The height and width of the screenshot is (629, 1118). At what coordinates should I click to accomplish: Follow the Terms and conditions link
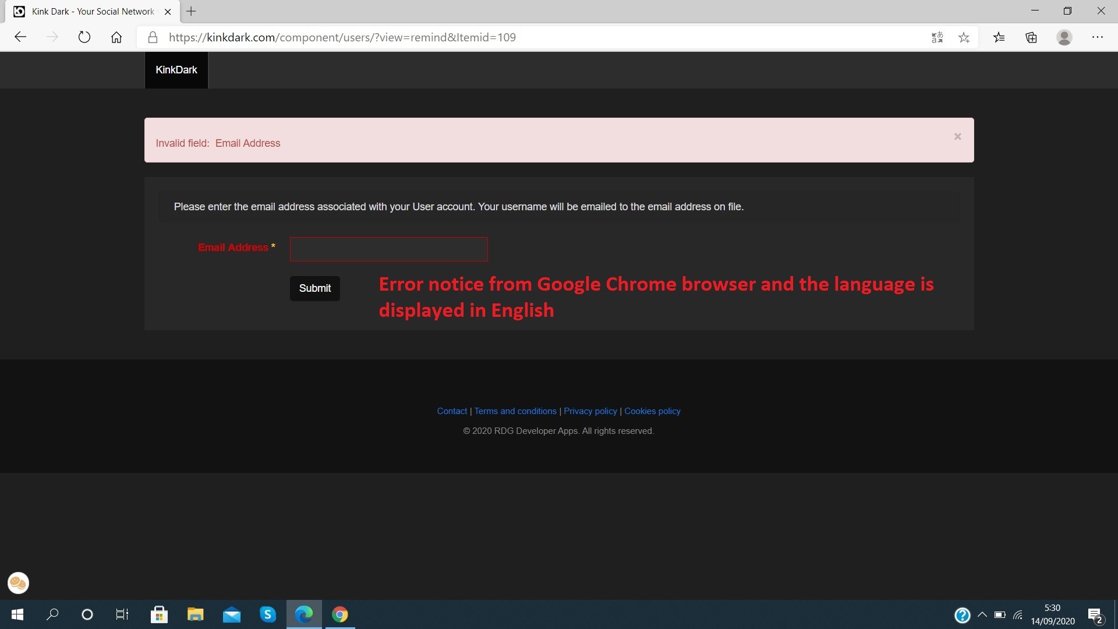(x=515, y=411)
